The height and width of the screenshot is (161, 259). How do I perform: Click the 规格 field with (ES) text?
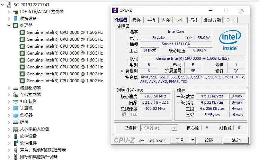193,58
